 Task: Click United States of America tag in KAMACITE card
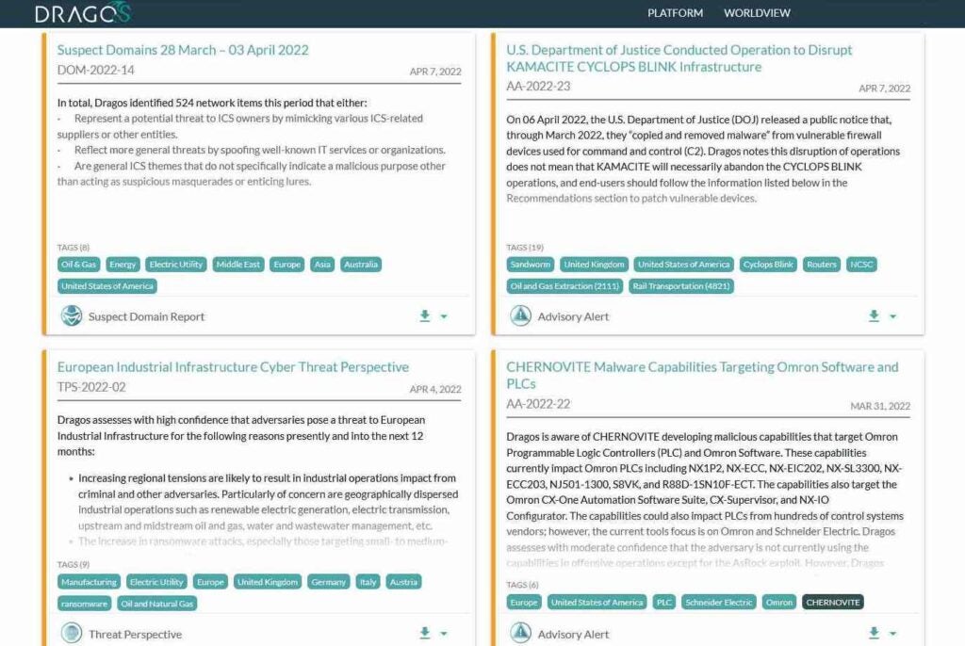[684, 265]
